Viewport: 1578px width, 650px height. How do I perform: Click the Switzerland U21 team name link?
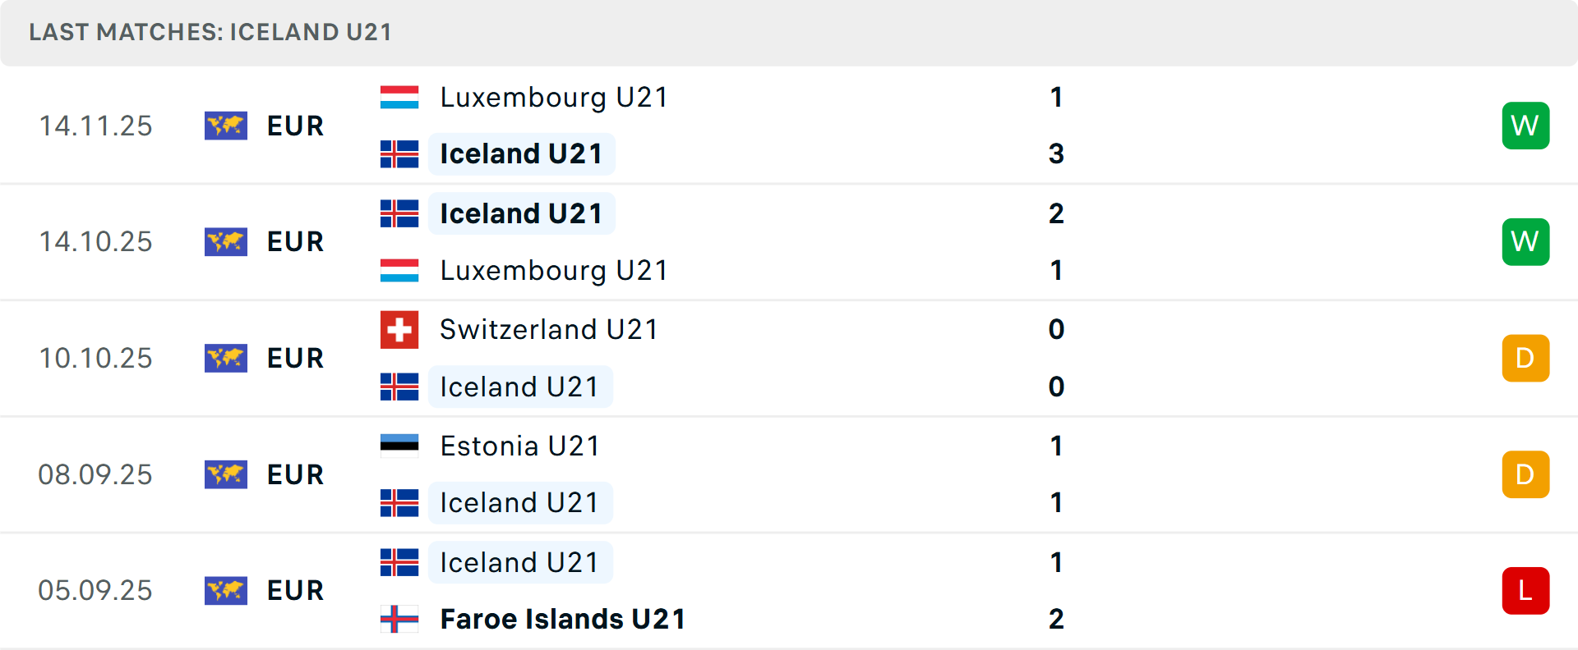coord(547,328)
